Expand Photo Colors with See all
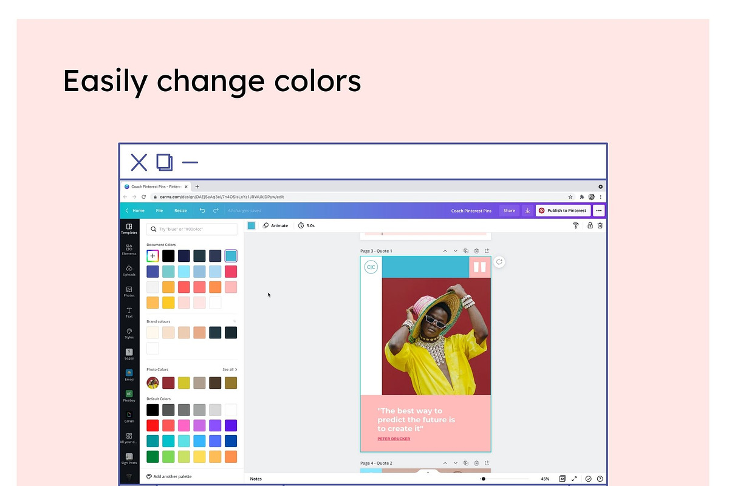The image size is (729, 486). pos(230,369)
